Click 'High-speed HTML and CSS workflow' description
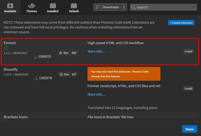 coord(116,43)
